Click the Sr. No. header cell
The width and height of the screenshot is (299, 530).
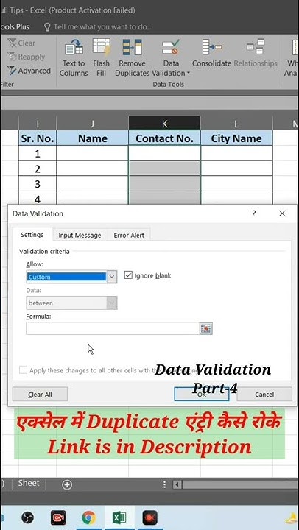38,138
